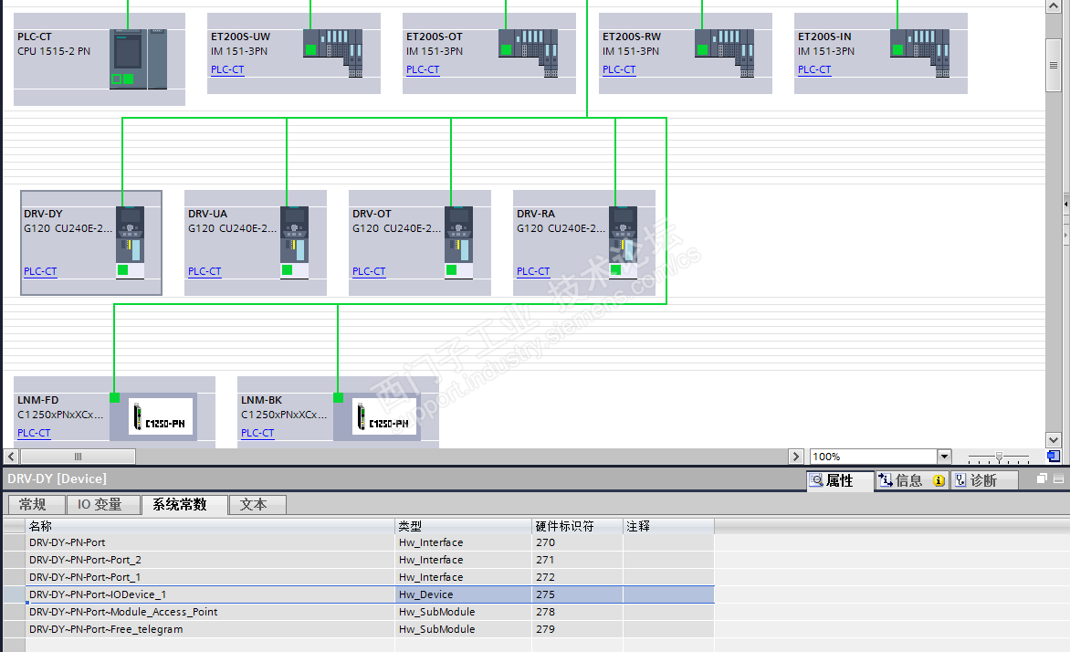Click the green PROFINET port on ET200S-UW
The image size is (1070, 652).
pos(310,49)
